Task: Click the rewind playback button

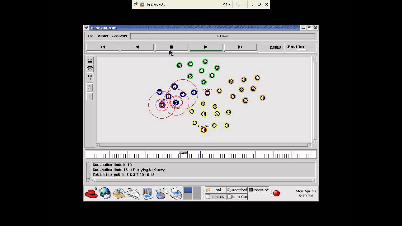Action: [x=103, y=47]
